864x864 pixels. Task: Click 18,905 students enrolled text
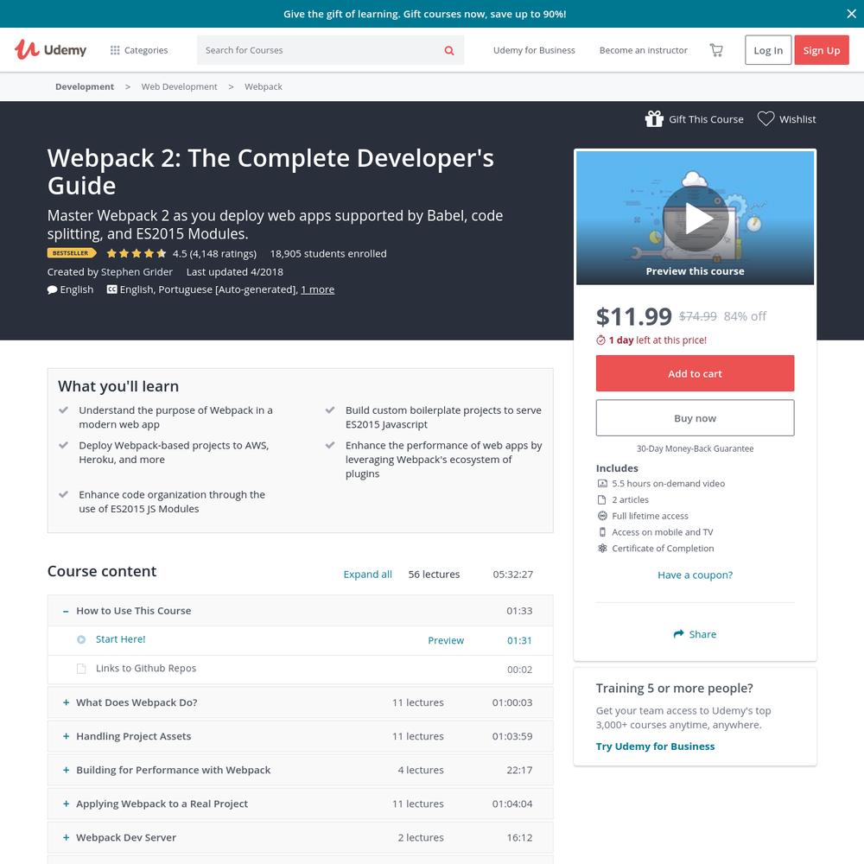(x=328, y=253)
